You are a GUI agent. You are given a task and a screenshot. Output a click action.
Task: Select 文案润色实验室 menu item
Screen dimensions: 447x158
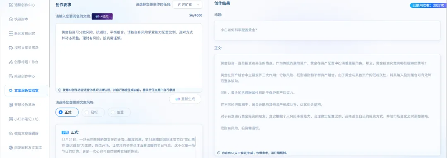click(26, 91)
